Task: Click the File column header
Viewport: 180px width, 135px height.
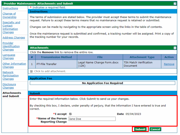Action: 100,57
